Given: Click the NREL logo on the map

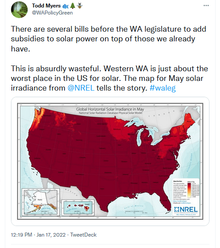Looking at the screenshot, I should tap(186, 210).
